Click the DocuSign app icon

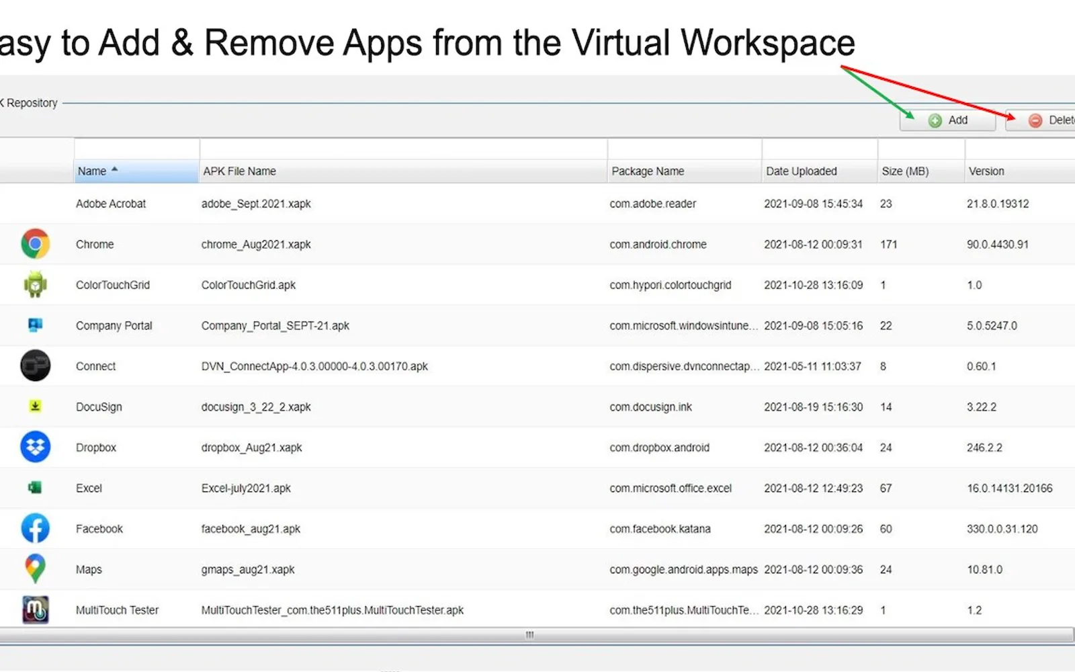coord(35,406)
